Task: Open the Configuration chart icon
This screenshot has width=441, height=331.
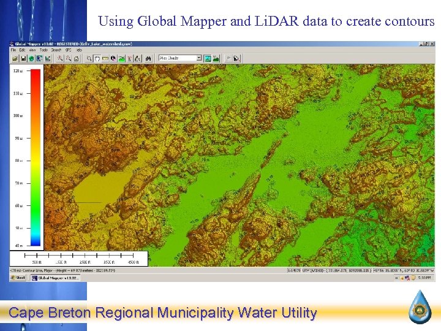Action: (x=48, y=59)
